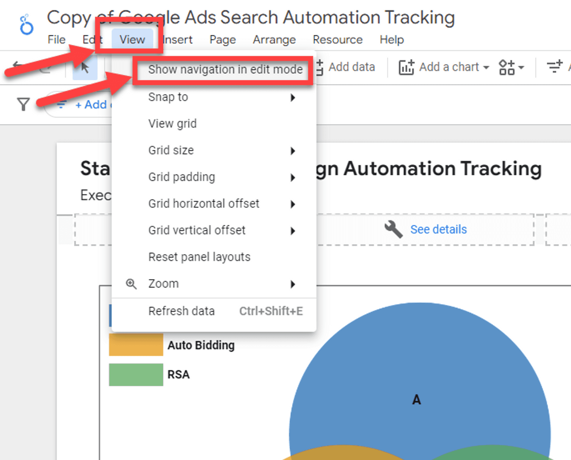This screenshot has height=460, width=571.
Task: Expand the Grid horizontal offset submenu
Action: [x=214, y=204]
